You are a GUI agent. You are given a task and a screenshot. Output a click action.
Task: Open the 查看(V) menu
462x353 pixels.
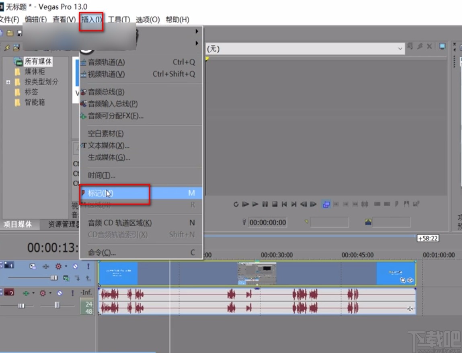click(64, 20)
